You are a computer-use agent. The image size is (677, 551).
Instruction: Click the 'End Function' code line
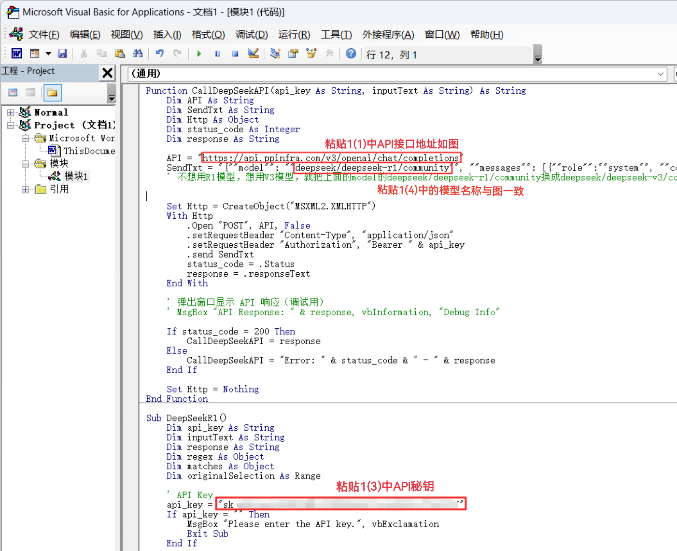point(177,399)
